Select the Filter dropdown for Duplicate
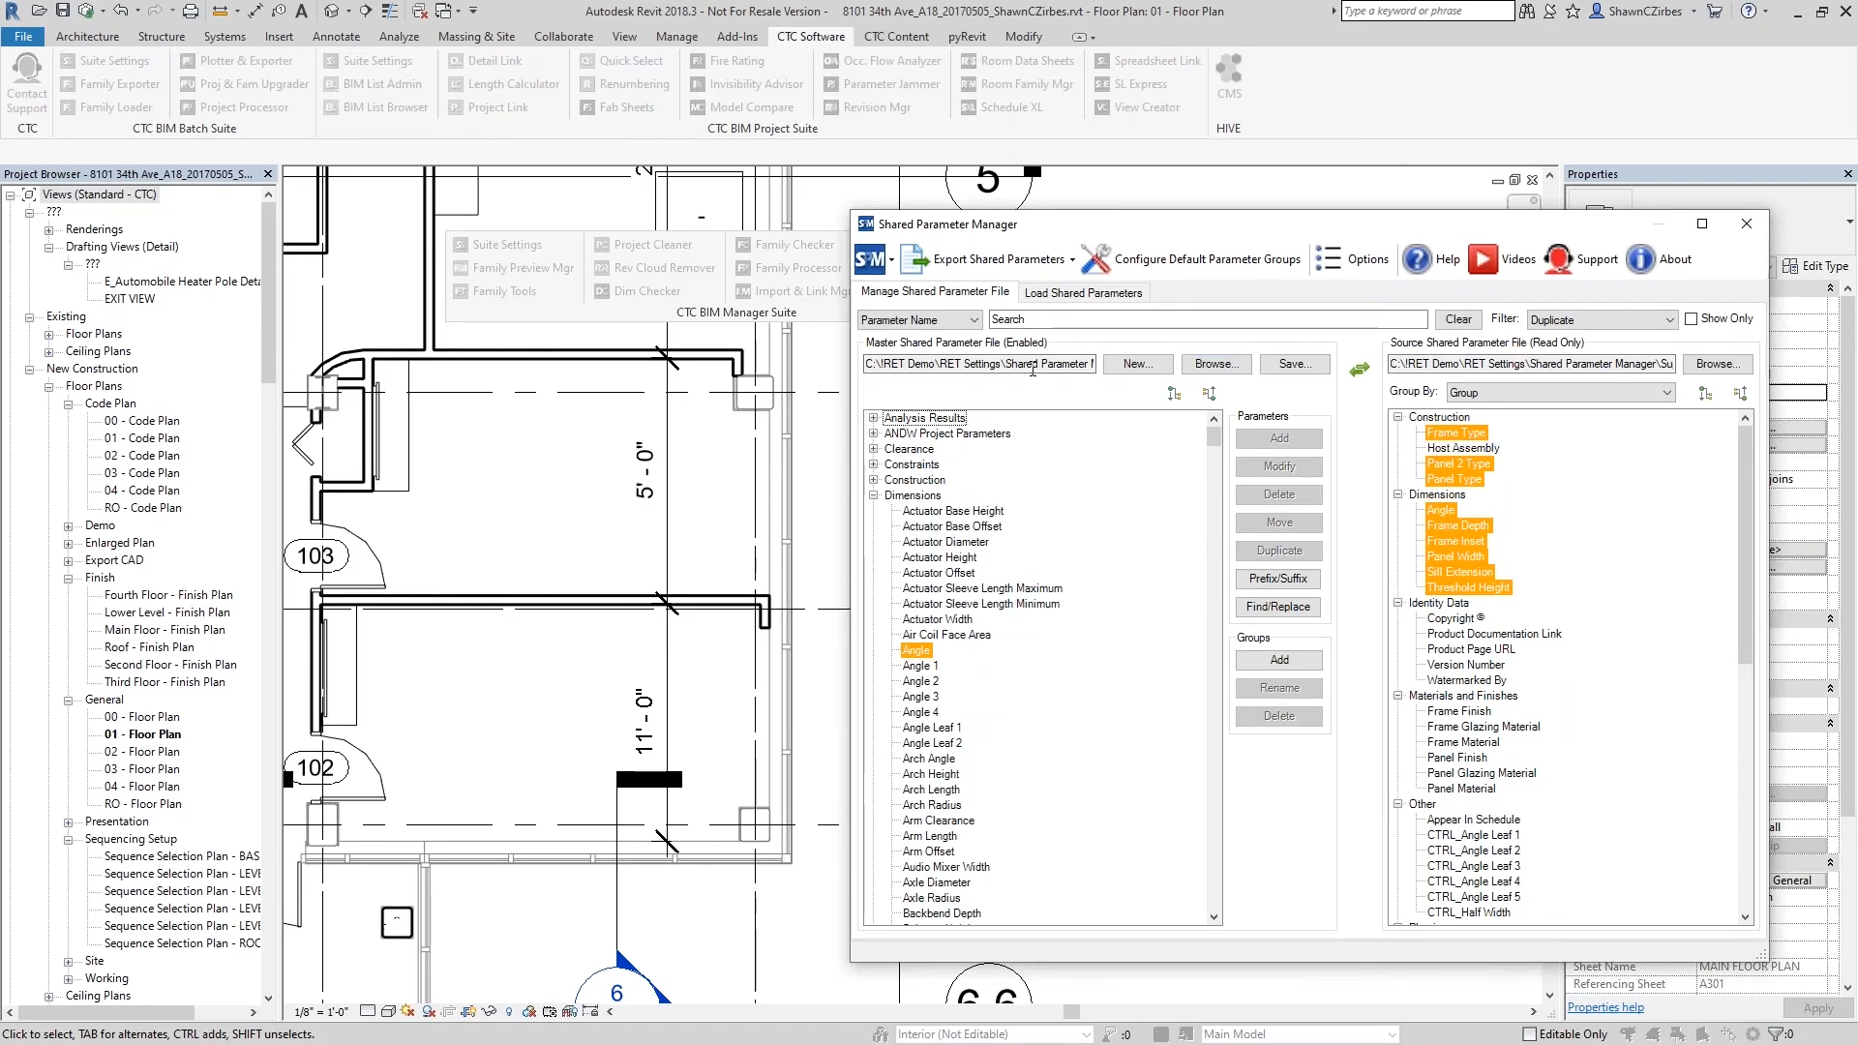1858x1045 pixels. [1598, 317]
